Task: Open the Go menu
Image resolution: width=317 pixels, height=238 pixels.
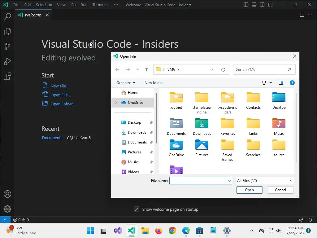Action: [73, 5]
